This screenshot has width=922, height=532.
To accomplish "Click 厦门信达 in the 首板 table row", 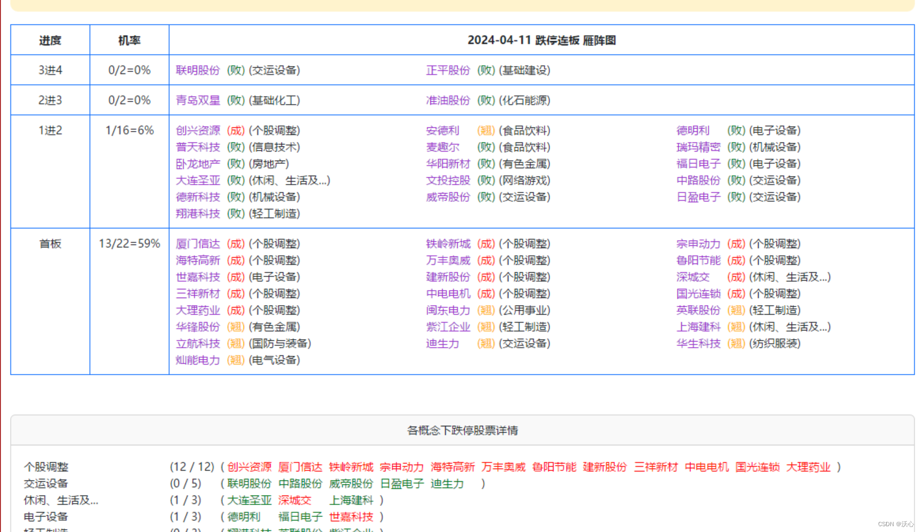I will 198,244.
